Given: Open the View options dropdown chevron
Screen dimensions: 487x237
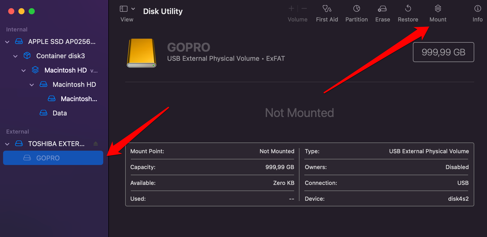Looking at the screenshot, I should (x=133, y=9).
